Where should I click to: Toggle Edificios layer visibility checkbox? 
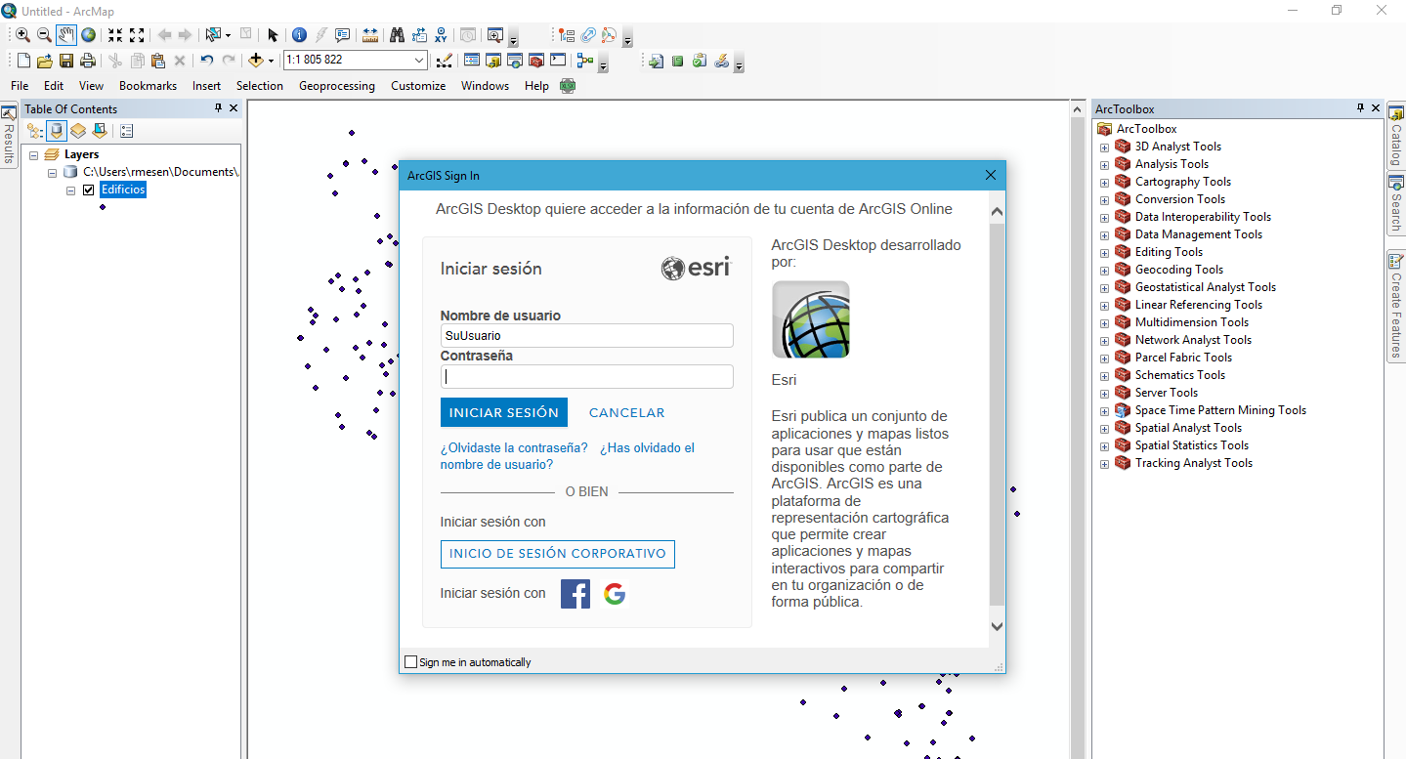point(89,190)
